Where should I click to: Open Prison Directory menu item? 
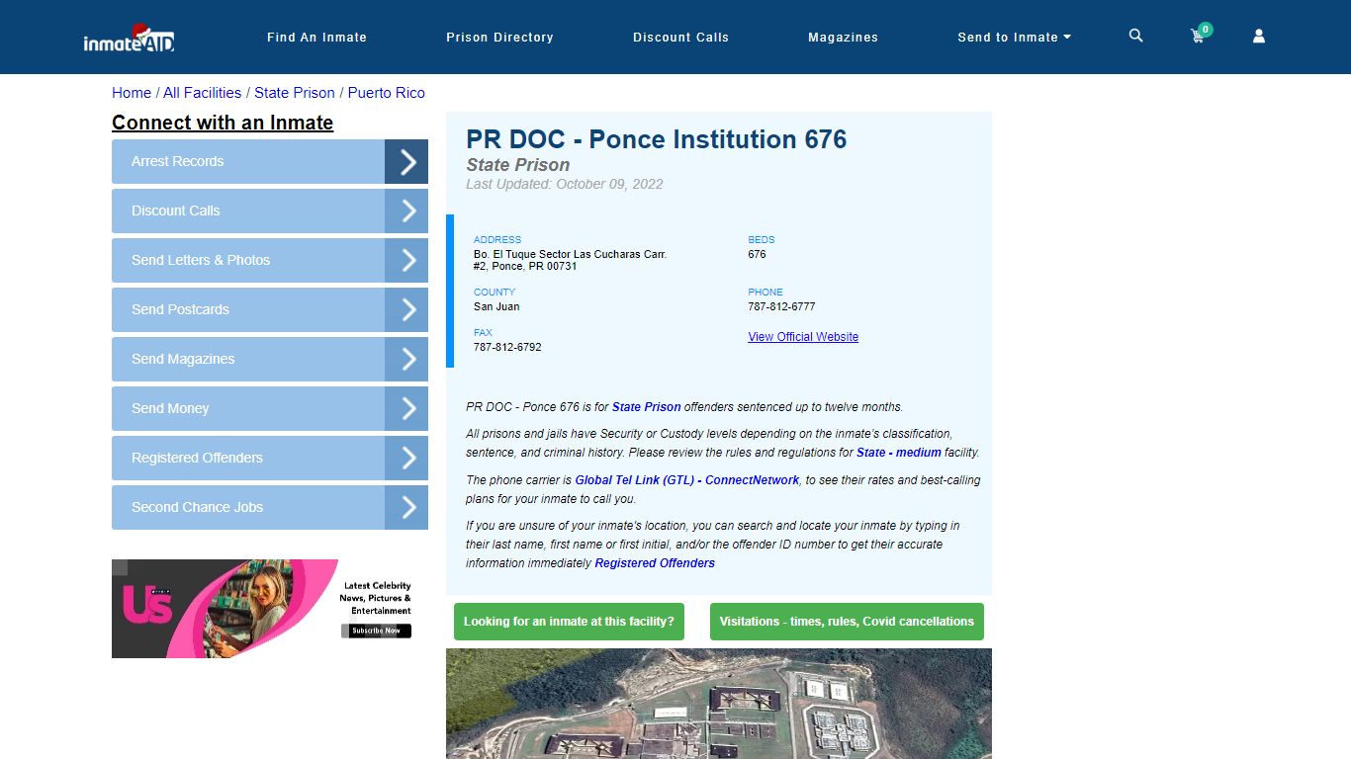499,38
